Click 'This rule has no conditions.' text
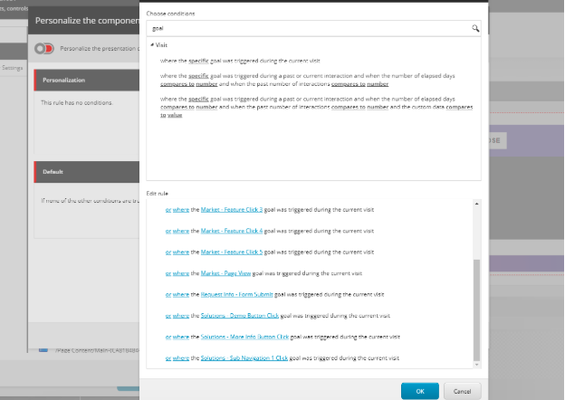The image size is (565, 400). pos(77,102)
